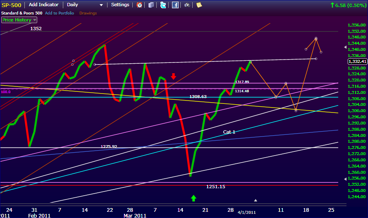Click the 1,244.00 price axis value

(356, 196)
